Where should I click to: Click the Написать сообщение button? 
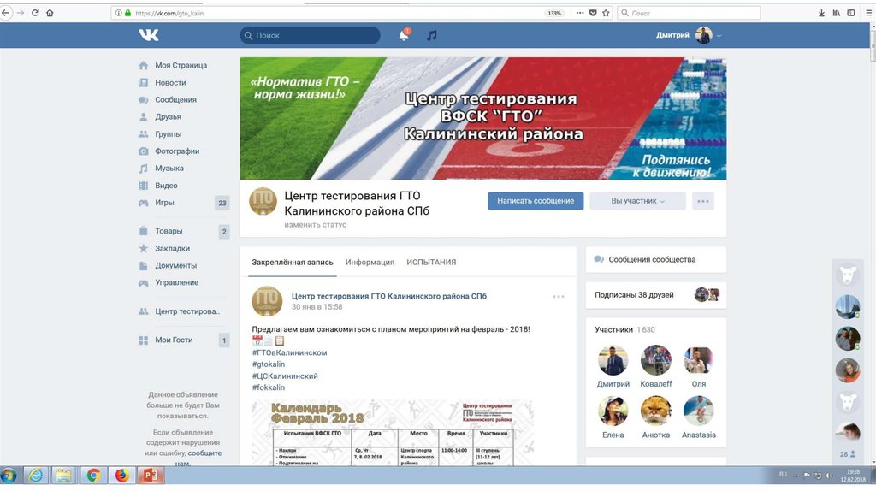[x=536, y=201]
